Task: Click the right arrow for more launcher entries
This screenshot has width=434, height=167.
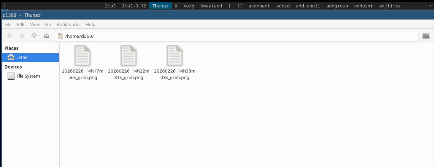Action: (431, 6)
